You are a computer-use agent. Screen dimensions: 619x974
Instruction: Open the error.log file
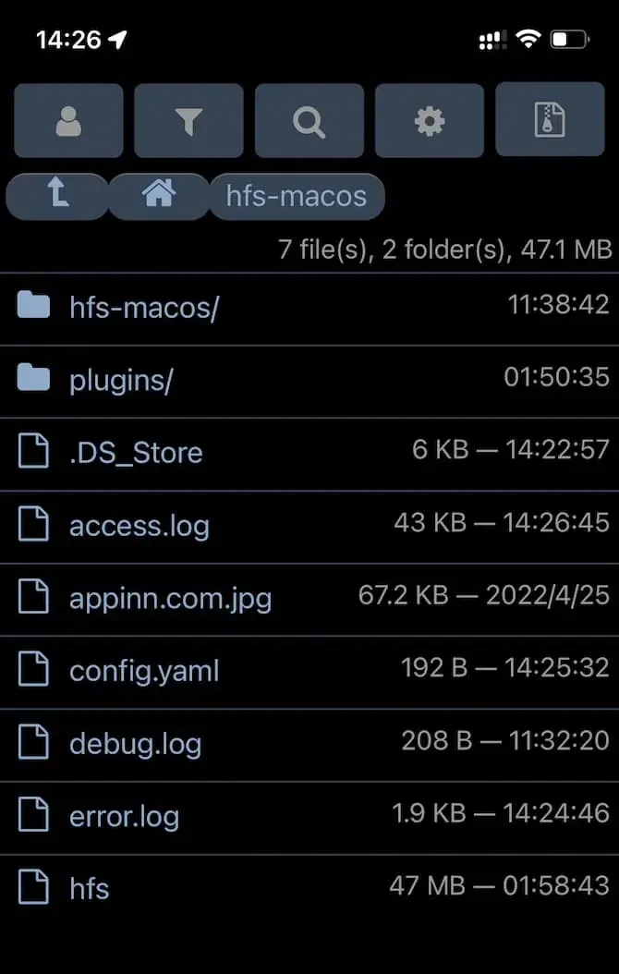point(124,816)
